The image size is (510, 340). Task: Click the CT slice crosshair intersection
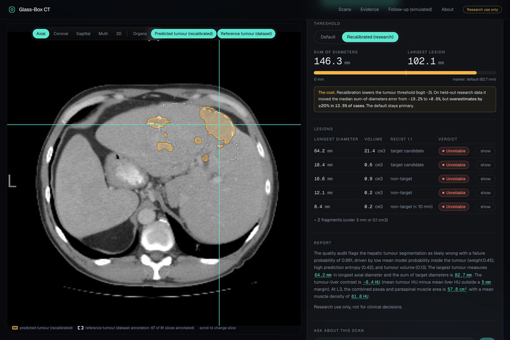[219, 124]
